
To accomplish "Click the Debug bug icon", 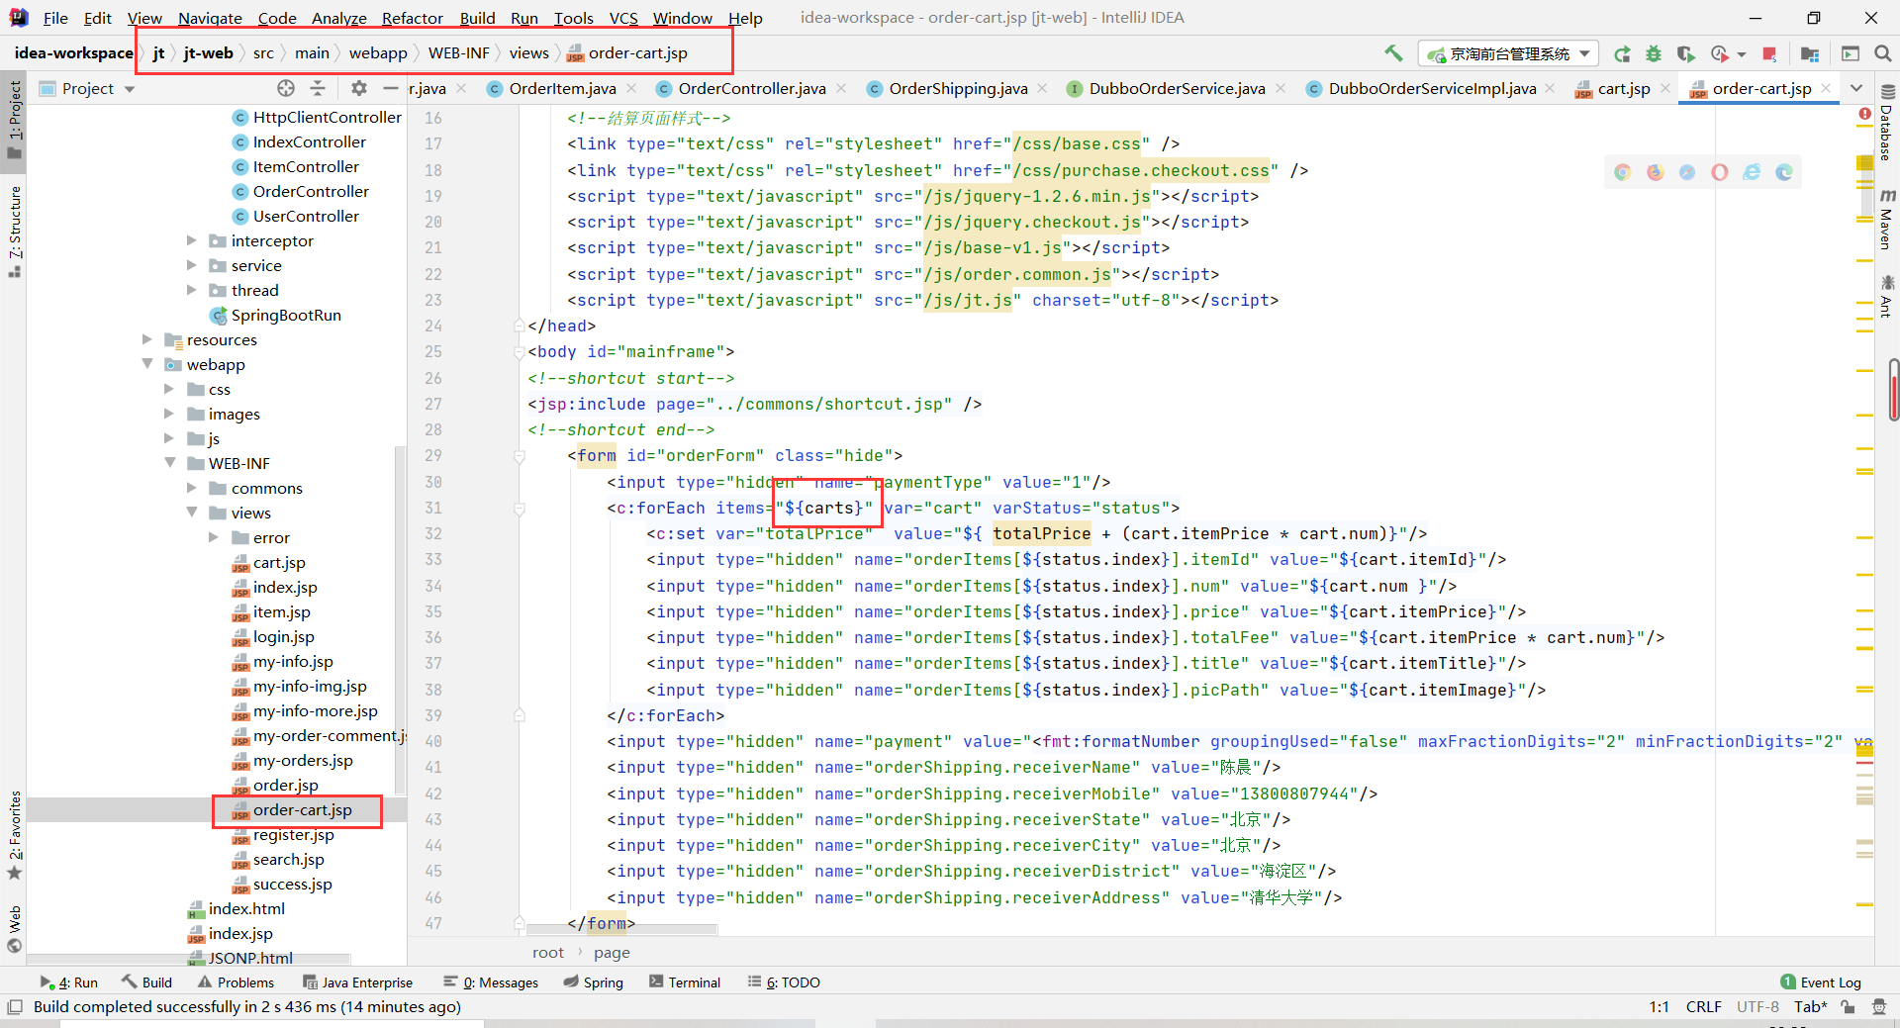I will pos(1654,53).
